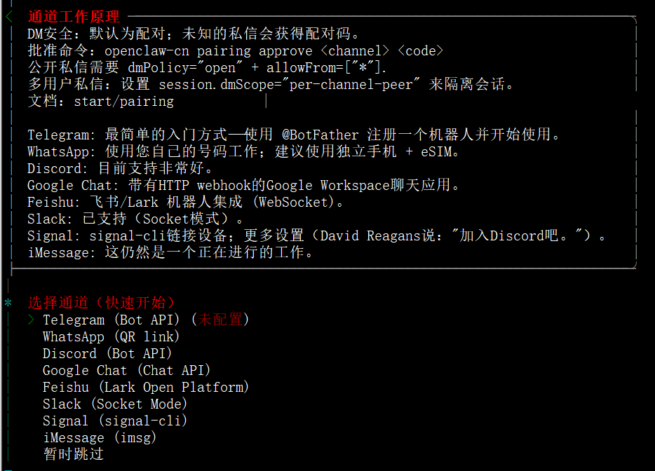Click the @BotFather mention in Telegram description

pyautogui.click(x=320, y=135)
